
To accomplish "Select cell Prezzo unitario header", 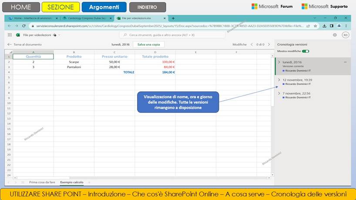I will [114, 57].
